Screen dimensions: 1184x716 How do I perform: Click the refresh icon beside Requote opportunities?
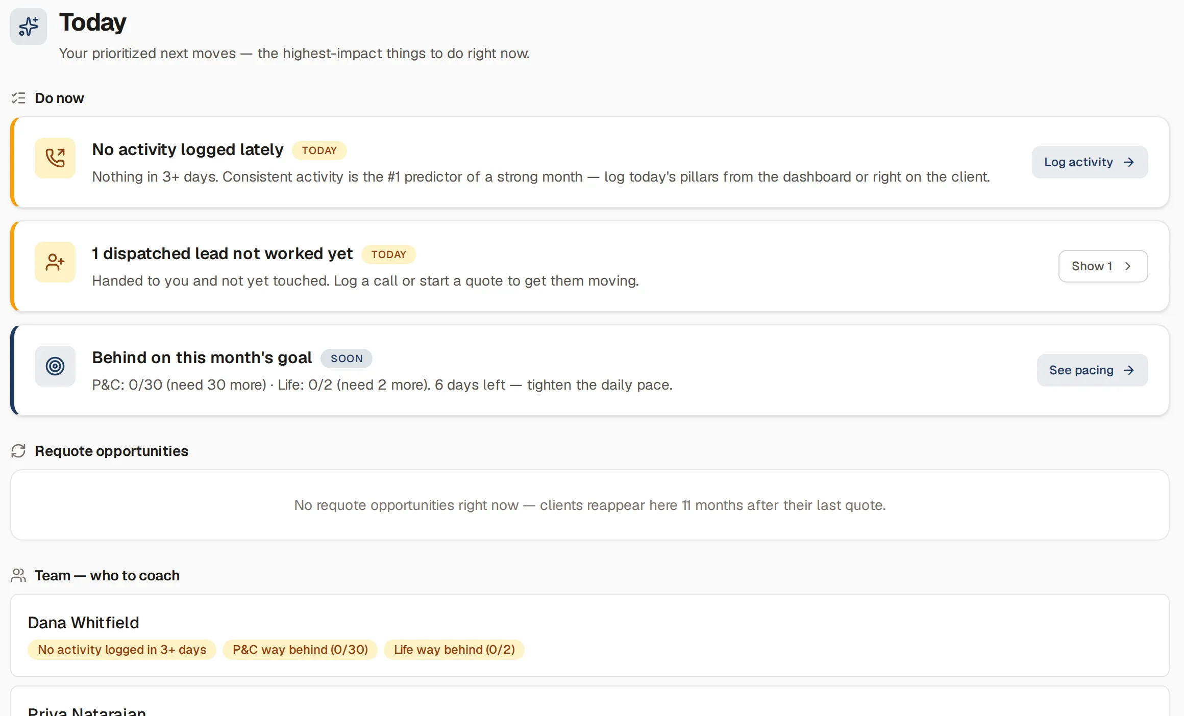18,451
